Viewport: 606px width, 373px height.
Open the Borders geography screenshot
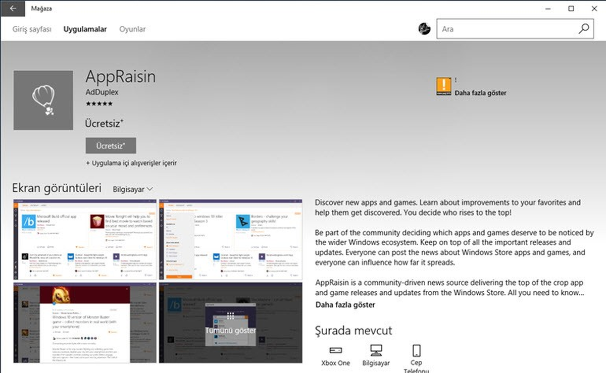pos(231,240)
